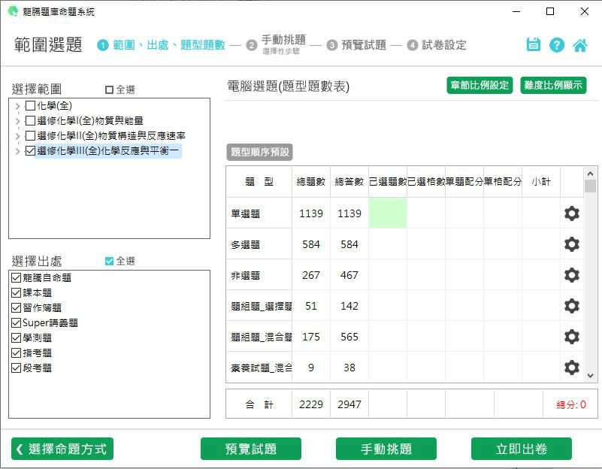Go to step 2 手動挑題

coord(277,44)
